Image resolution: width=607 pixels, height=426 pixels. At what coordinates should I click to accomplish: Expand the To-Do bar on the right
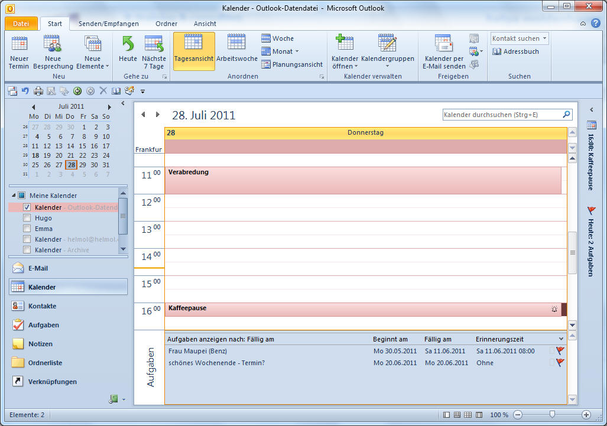591,109
